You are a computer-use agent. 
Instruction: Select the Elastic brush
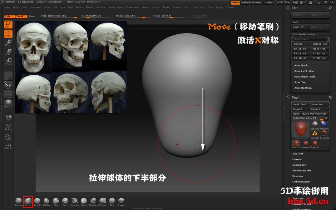coord(84,202)
